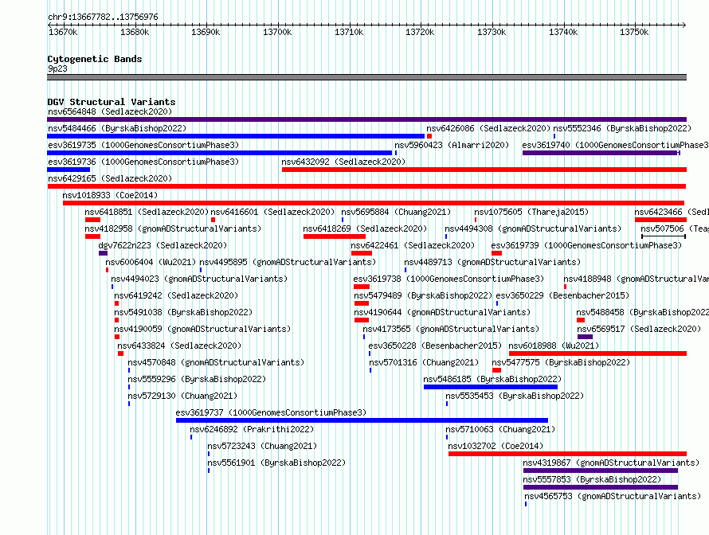Select nsv6018988 (Wu2021) label
Image resolution: width=709 pixels, height=535 pixels.
[554, 346]
